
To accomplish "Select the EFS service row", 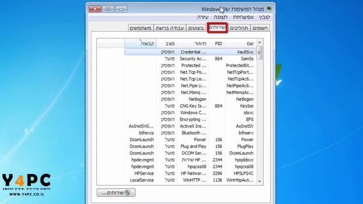I will [x=191, y=120].
